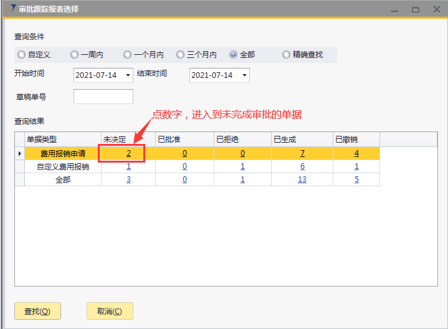448x329 pixels.
Task: Click row selector arrow for 费用报销申请
Action: click(x=19, y=153)
